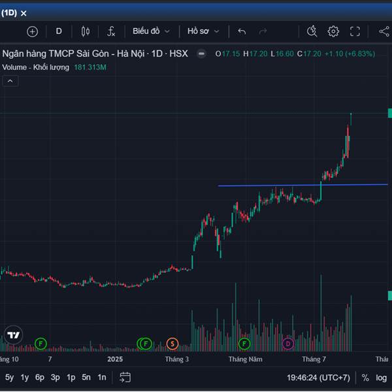Screen dimensions: 392x392
Task: Click the Tháng 7 axis label
Action: point(314,359)
